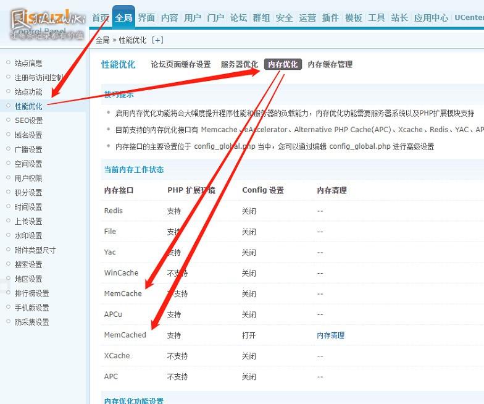The height and width of the screenshot is (404, 484).
Task: Open 性能优化 in the sidebar
Action: [x=28, y=106]
